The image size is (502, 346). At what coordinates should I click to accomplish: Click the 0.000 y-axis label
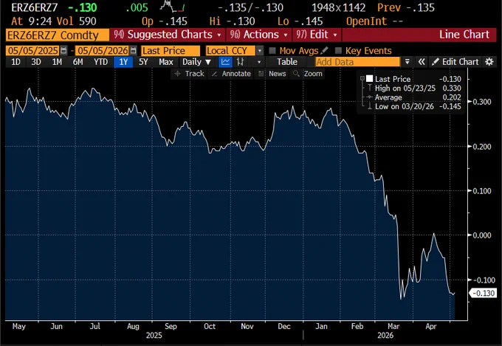coord(482,235)
